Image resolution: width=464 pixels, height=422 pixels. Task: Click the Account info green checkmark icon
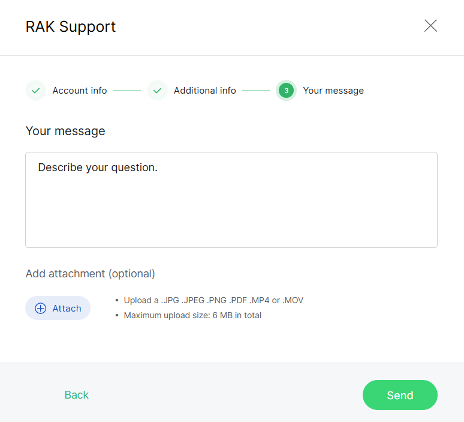[36, 91]
